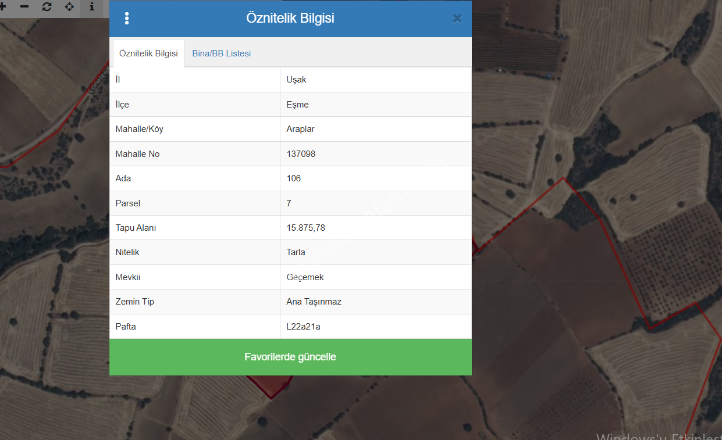Click the refresh map icon
This screenshot has width=722, height=440.
coord(47,7)
